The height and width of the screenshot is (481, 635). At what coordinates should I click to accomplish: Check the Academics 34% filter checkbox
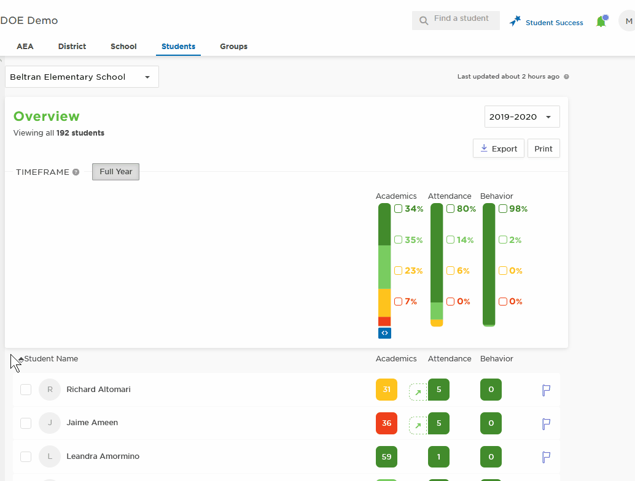click(x=398, y=209)
